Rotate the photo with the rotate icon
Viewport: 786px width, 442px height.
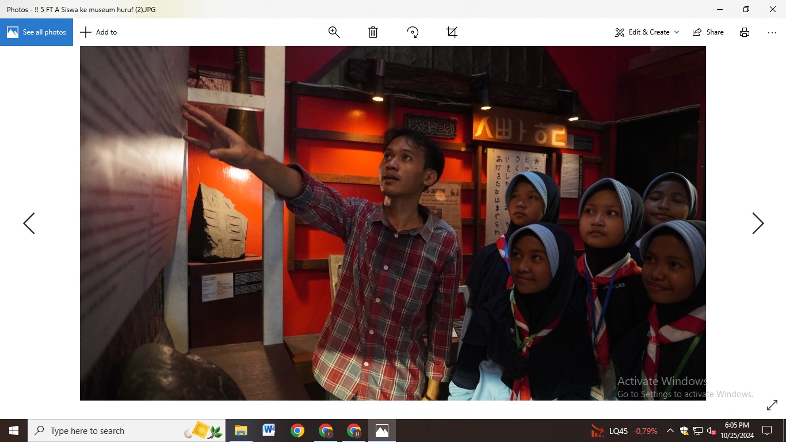tap(413, 32)
